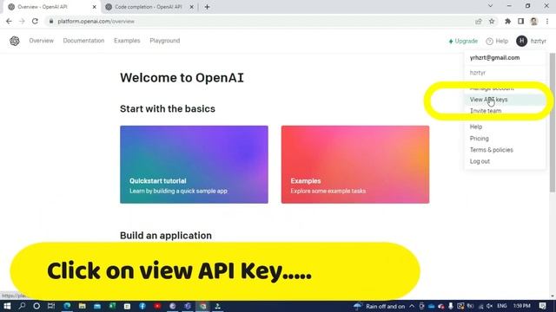The image size is (556, 312).
Task: Open the Chrome extensions puzzle icon
Action: pos(507,21)
